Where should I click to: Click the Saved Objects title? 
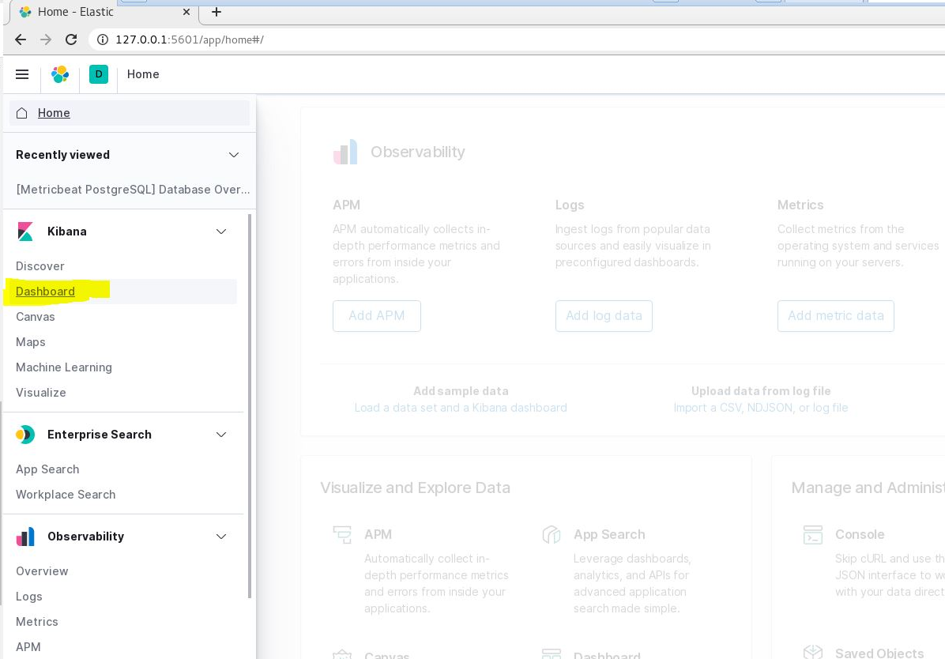tap(879, 653)
